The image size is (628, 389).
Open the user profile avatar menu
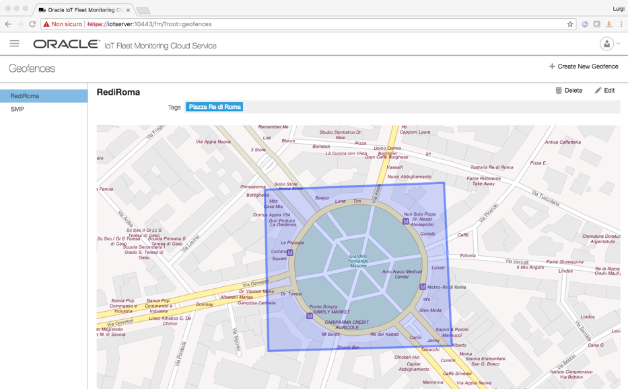[x=606, y=44]
